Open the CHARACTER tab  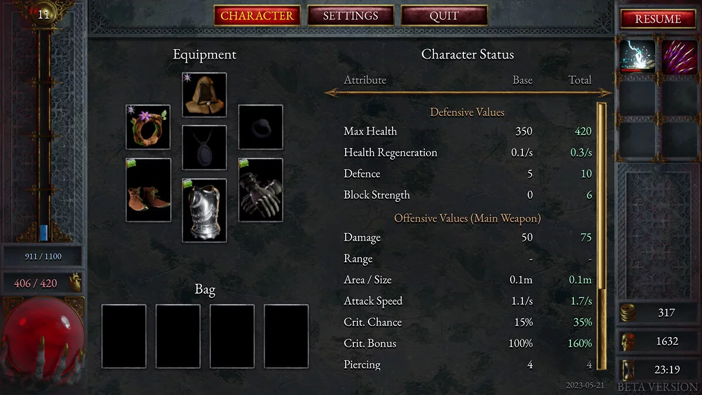tap(257, 16)
